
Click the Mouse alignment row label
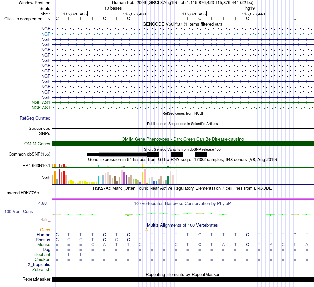pyautogui.click(x=44, y=245)
